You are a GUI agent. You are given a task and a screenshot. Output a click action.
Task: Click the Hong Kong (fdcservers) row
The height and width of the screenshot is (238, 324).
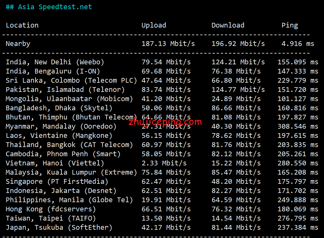(x=162, y=209)
